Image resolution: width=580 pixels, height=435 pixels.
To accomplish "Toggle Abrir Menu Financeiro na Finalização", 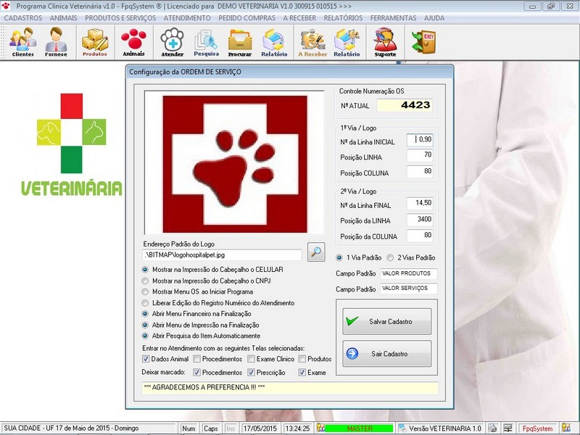I will click(145, 314).
